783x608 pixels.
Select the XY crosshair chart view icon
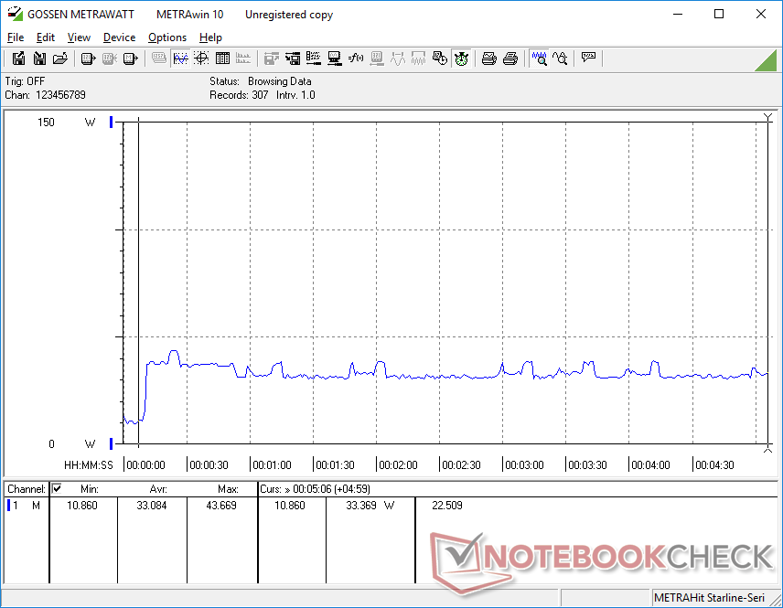click(201, 59)
